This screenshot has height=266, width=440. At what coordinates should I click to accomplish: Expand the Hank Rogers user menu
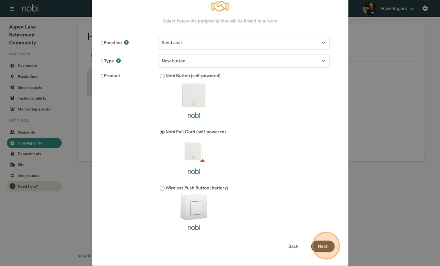click(x=397, y=9)
